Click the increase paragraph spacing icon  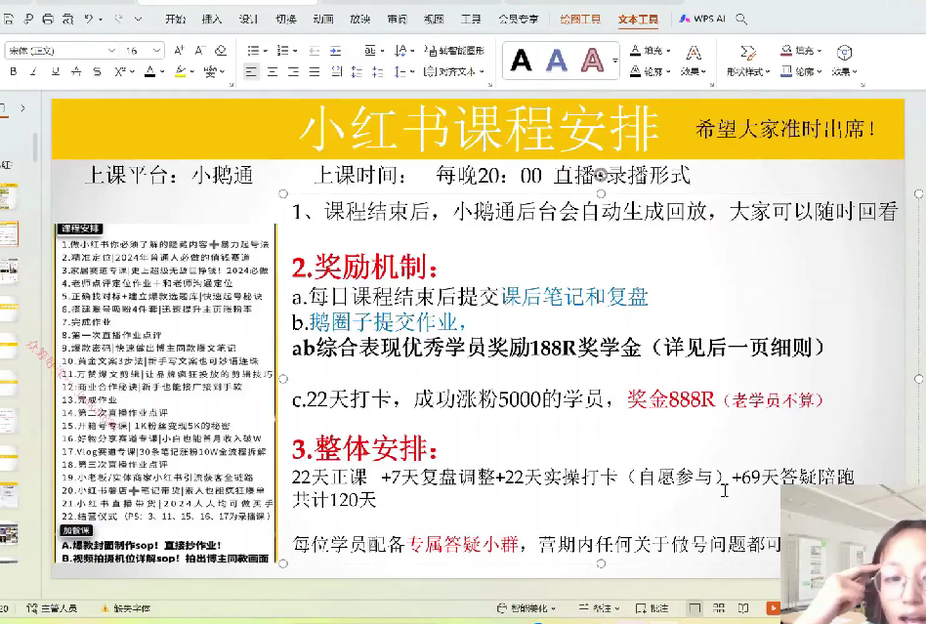tap(357, 72)
